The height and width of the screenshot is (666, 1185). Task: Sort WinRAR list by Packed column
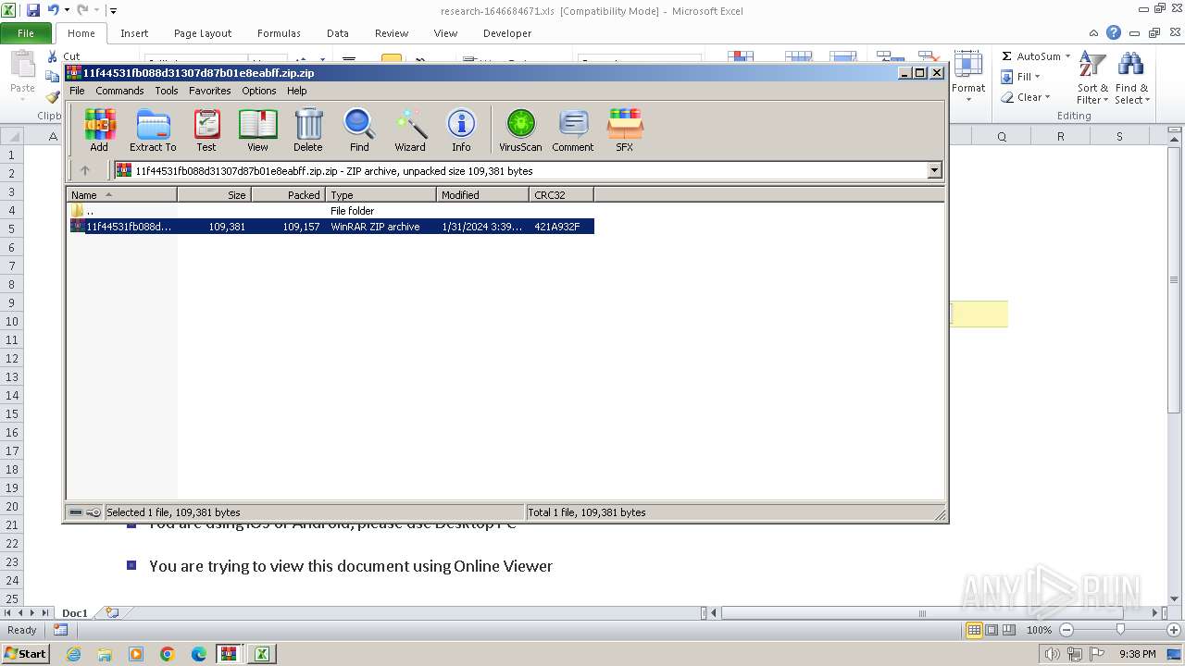288,194
